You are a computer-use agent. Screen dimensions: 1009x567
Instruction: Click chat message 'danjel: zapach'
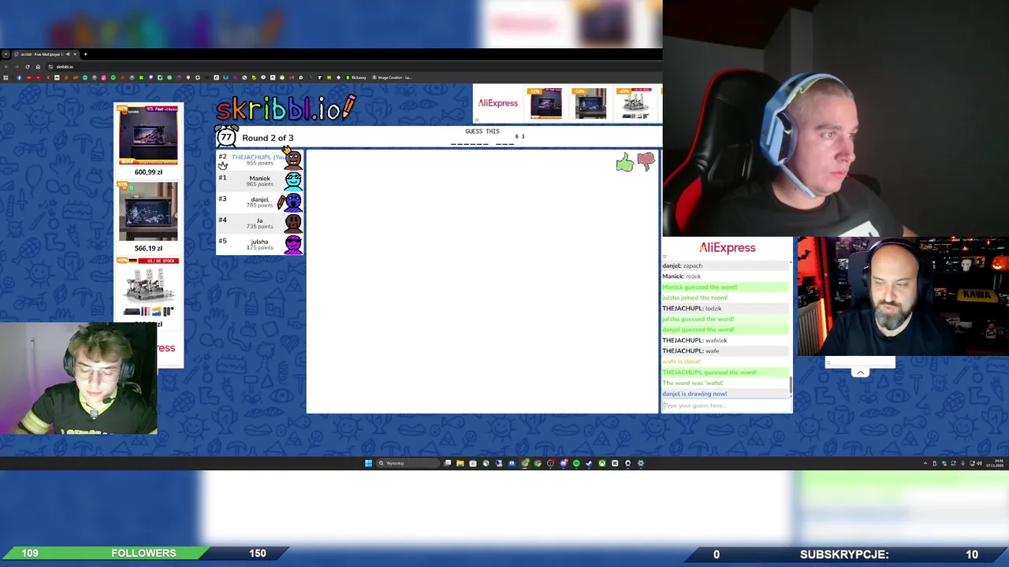(682, 265)
